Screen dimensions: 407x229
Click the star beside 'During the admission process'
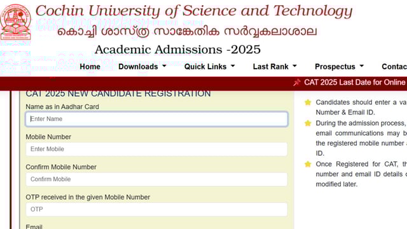coord(308,123)
